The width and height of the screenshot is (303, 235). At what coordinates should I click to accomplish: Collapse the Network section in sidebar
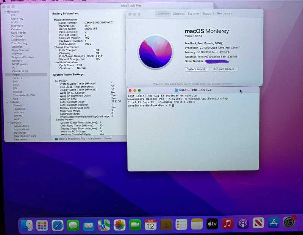click(x=8, y=102)
